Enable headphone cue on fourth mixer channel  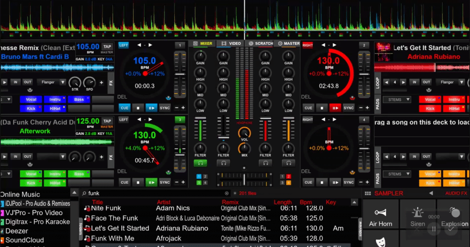[289, 163]
